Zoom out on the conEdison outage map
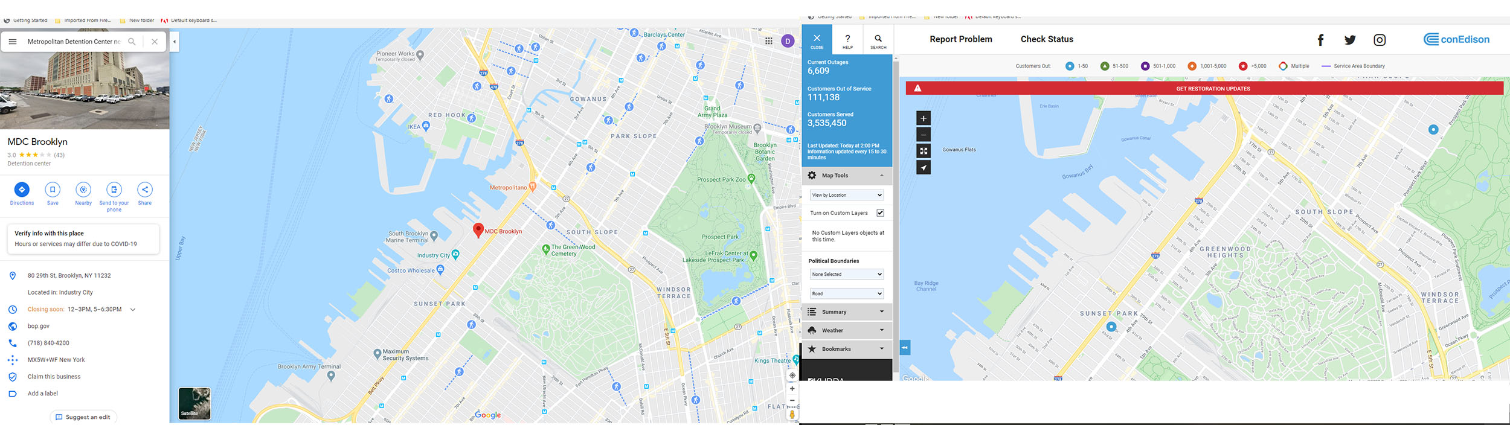This screenshot has width=1510, height=425. (x=924, y=135)
